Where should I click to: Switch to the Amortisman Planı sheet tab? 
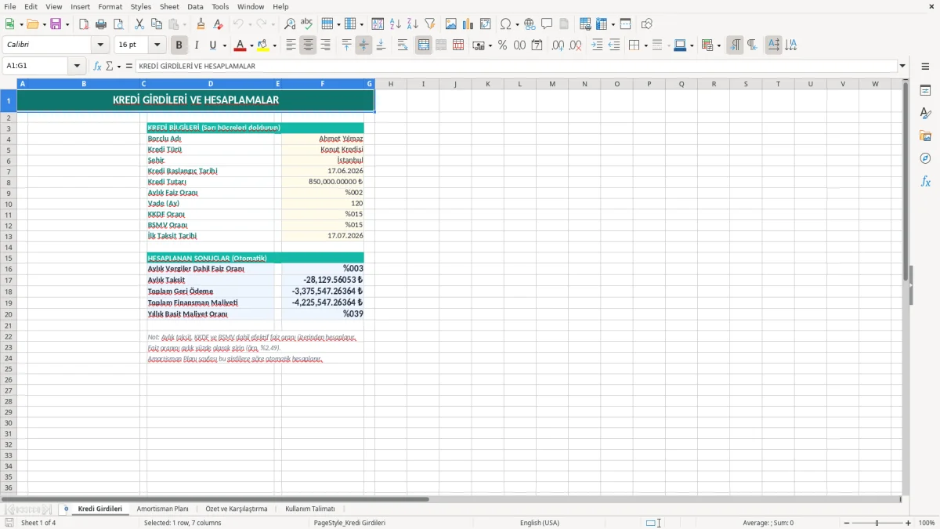(x=163, y=509)
